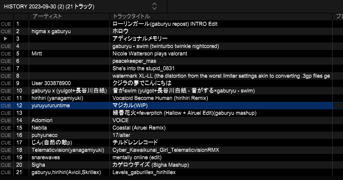
Task: Click CUE button for track 5
Action: tap(6, 54)
